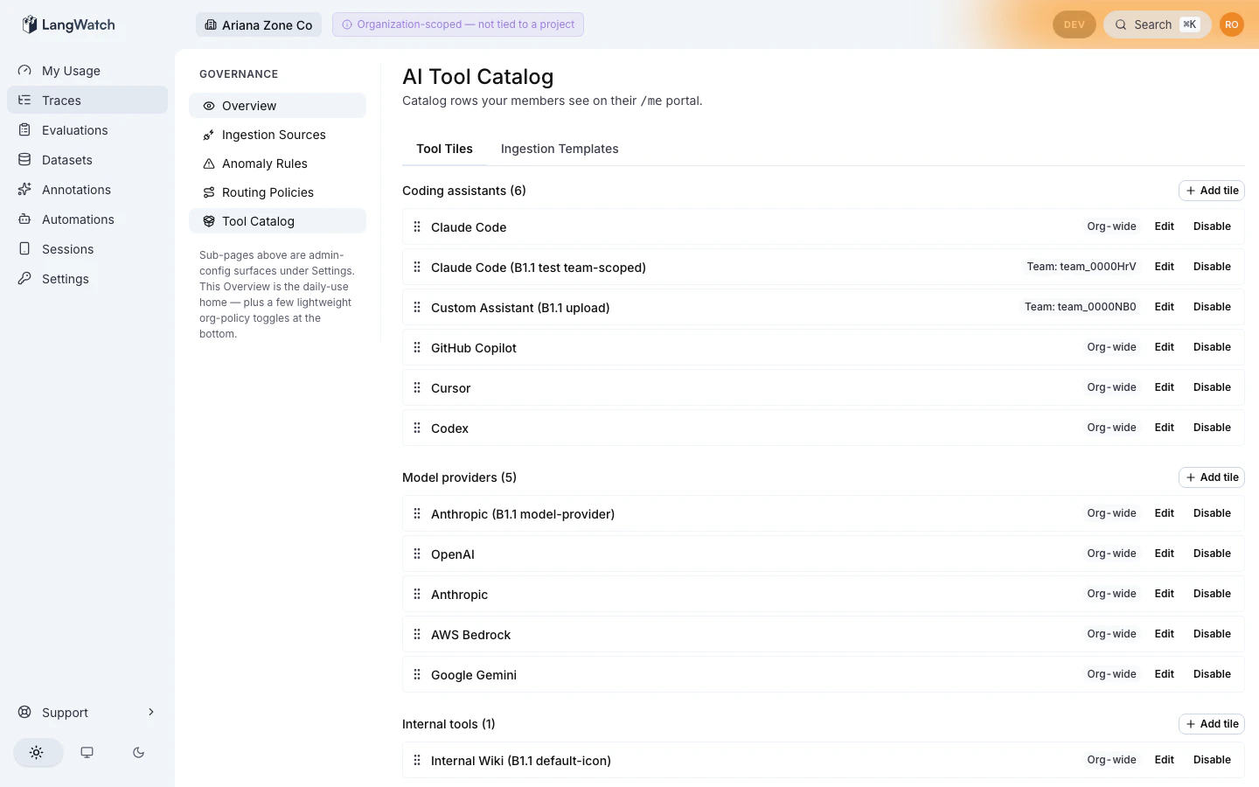Screen dimensions: 1259x787
Task: Open the Routing Policies page
Action: (x=277, y=192)
